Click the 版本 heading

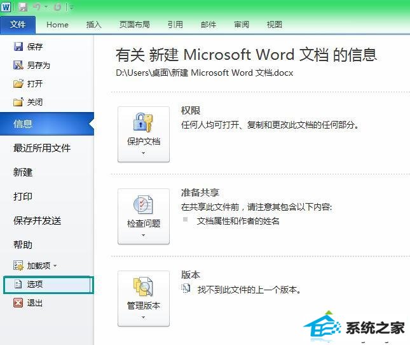click(191, 275)
